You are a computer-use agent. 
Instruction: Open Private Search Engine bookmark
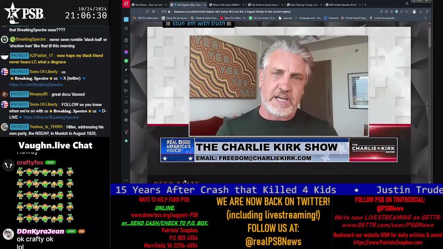pyautogui.click(x=354, y=18)
